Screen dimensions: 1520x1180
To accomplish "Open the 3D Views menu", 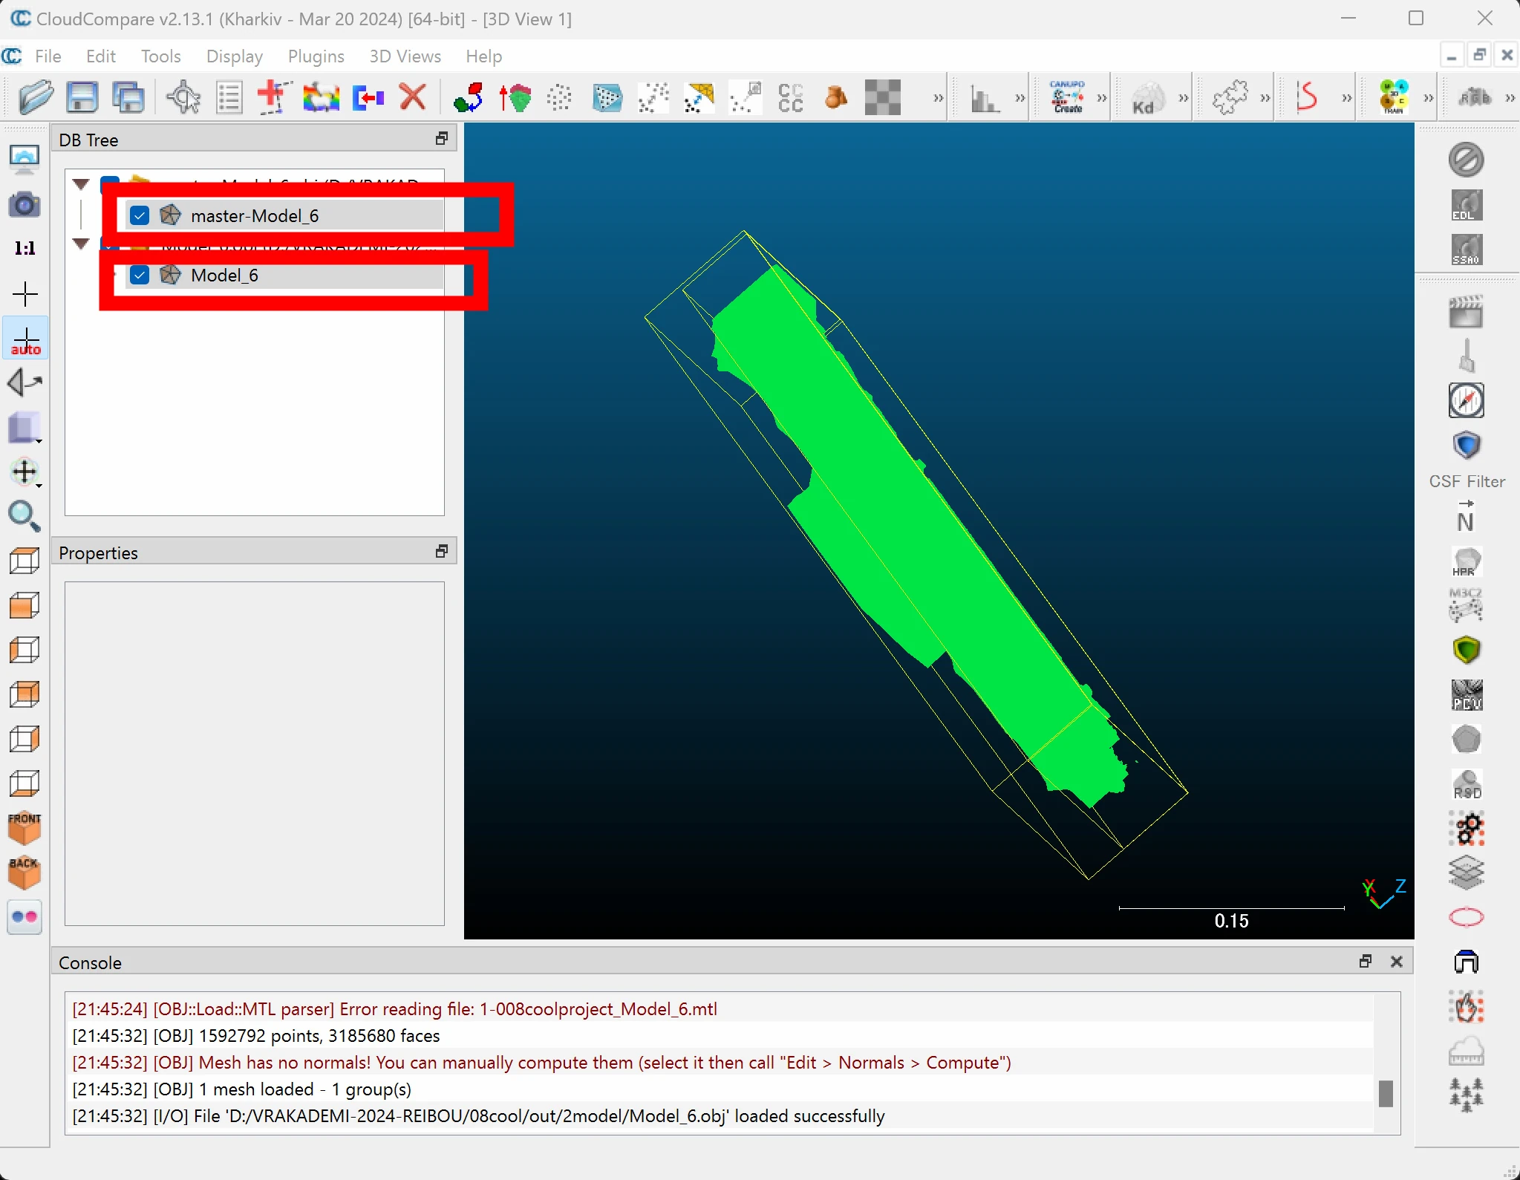I will point(405,56).
